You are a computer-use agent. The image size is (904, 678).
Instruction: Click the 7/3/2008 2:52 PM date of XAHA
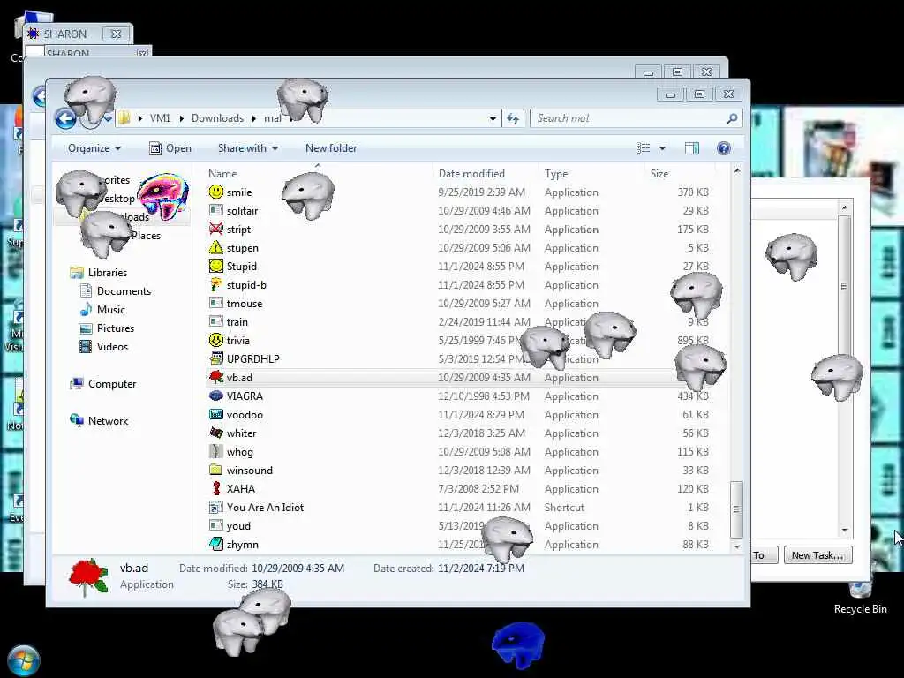pyautogui.click(x=478, y=489)
